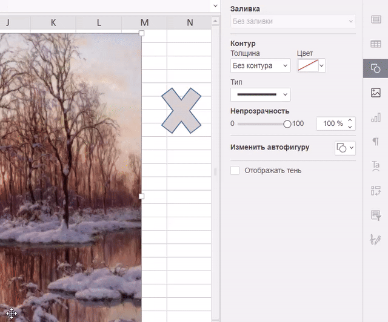Viewport: 388px width, 322px height.
Task: Open shape settings sidebar icon
Action: pyautogui.click(x=376, y=68)
